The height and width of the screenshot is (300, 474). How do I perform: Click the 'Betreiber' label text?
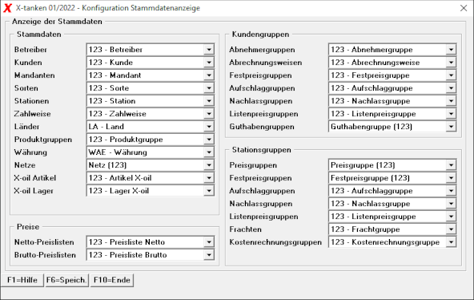pyautogui.click(x=30, y=50)
